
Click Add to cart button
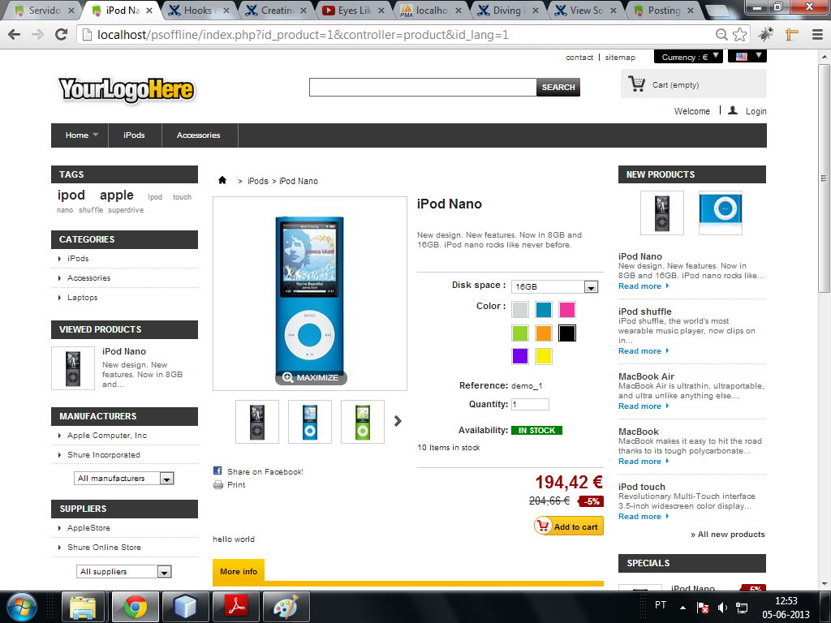(x=569, y=526)
